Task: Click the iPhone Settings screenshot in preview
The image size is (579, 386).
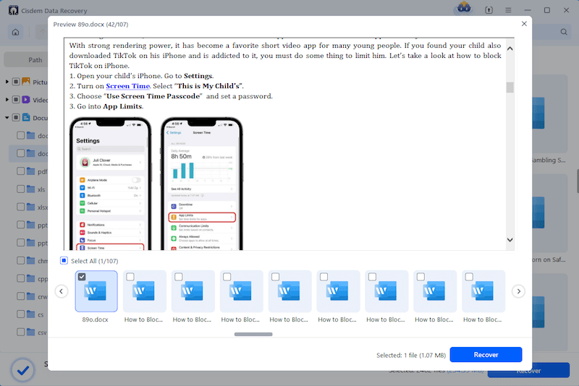Action: [x=111, y=184]
